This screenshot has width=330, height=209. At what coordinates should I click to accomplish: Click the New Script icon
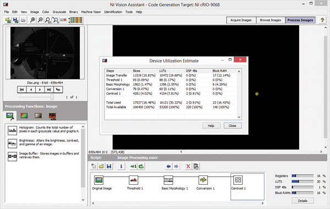[94, 166]
